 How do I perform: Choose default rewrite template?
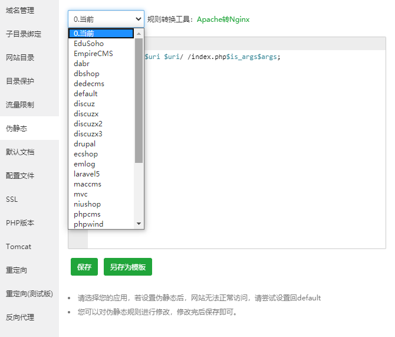pos(101,94)
